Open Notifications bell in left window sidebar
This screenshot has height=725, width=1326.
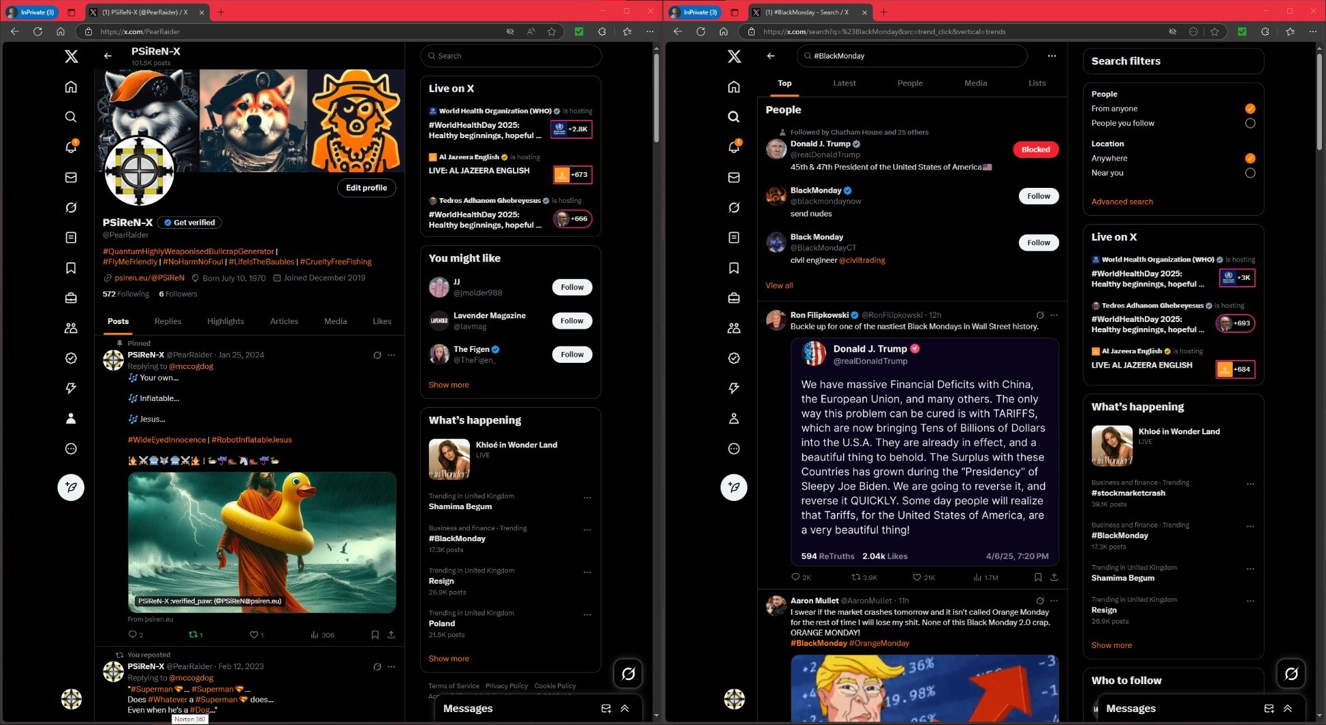[71, 147]
